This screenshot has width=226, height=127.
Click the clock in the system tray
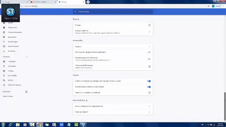point(220,125)
